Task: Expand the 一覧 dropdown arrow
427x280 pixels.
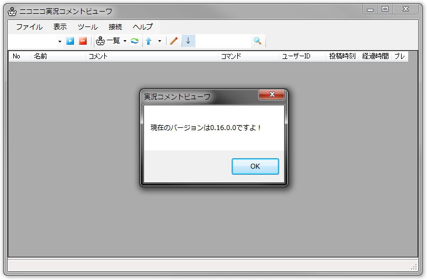Action: 125,41
